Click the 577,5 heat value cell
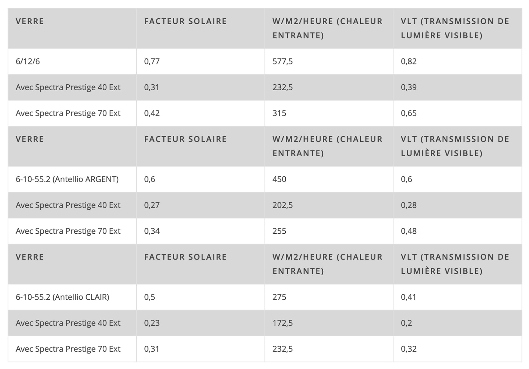Screen dimensions: 529x369 point(283,61)
